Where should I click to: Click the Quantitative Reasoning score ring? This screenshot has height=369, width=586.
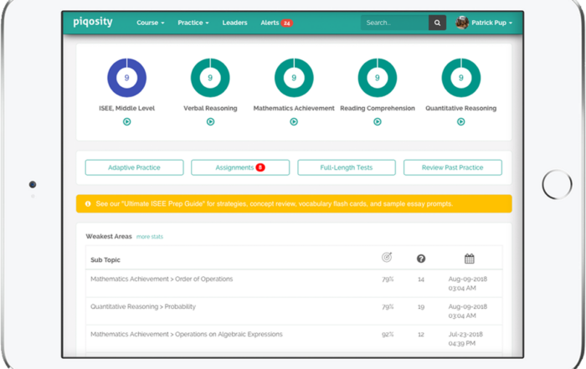tap(460, 78)
